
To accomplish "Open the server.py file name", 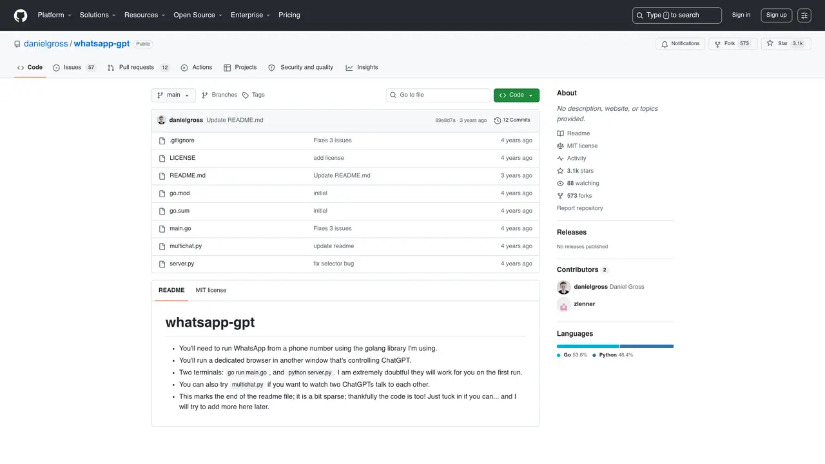I will coord(182,264).
